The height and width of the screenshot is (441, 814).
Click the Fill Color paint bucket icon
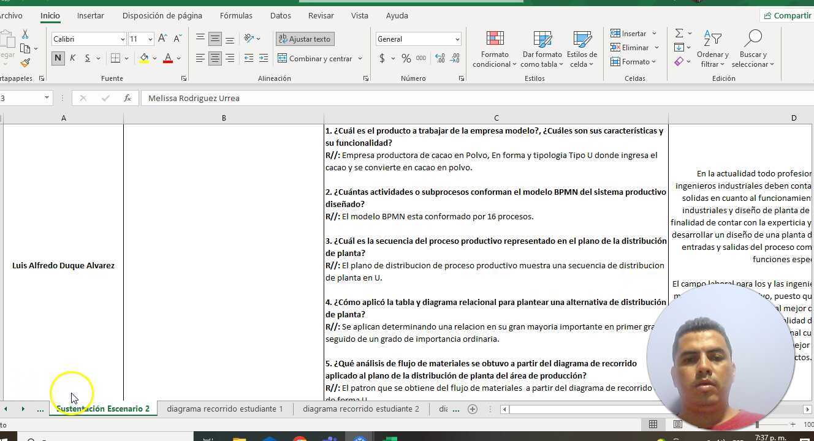[144, 58]
